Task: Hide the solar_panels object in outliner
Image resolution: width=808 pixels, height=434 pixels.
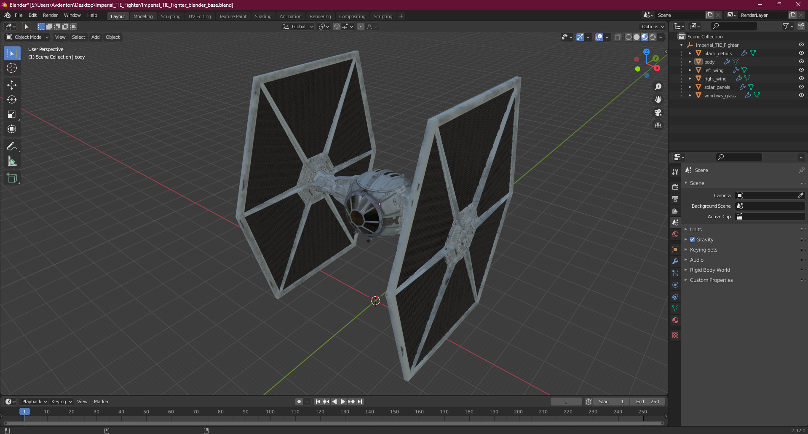Action: [801, 87]
